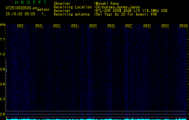Click the 0.8 kHz axis label
189x120 pixels.
pos(2,84)
